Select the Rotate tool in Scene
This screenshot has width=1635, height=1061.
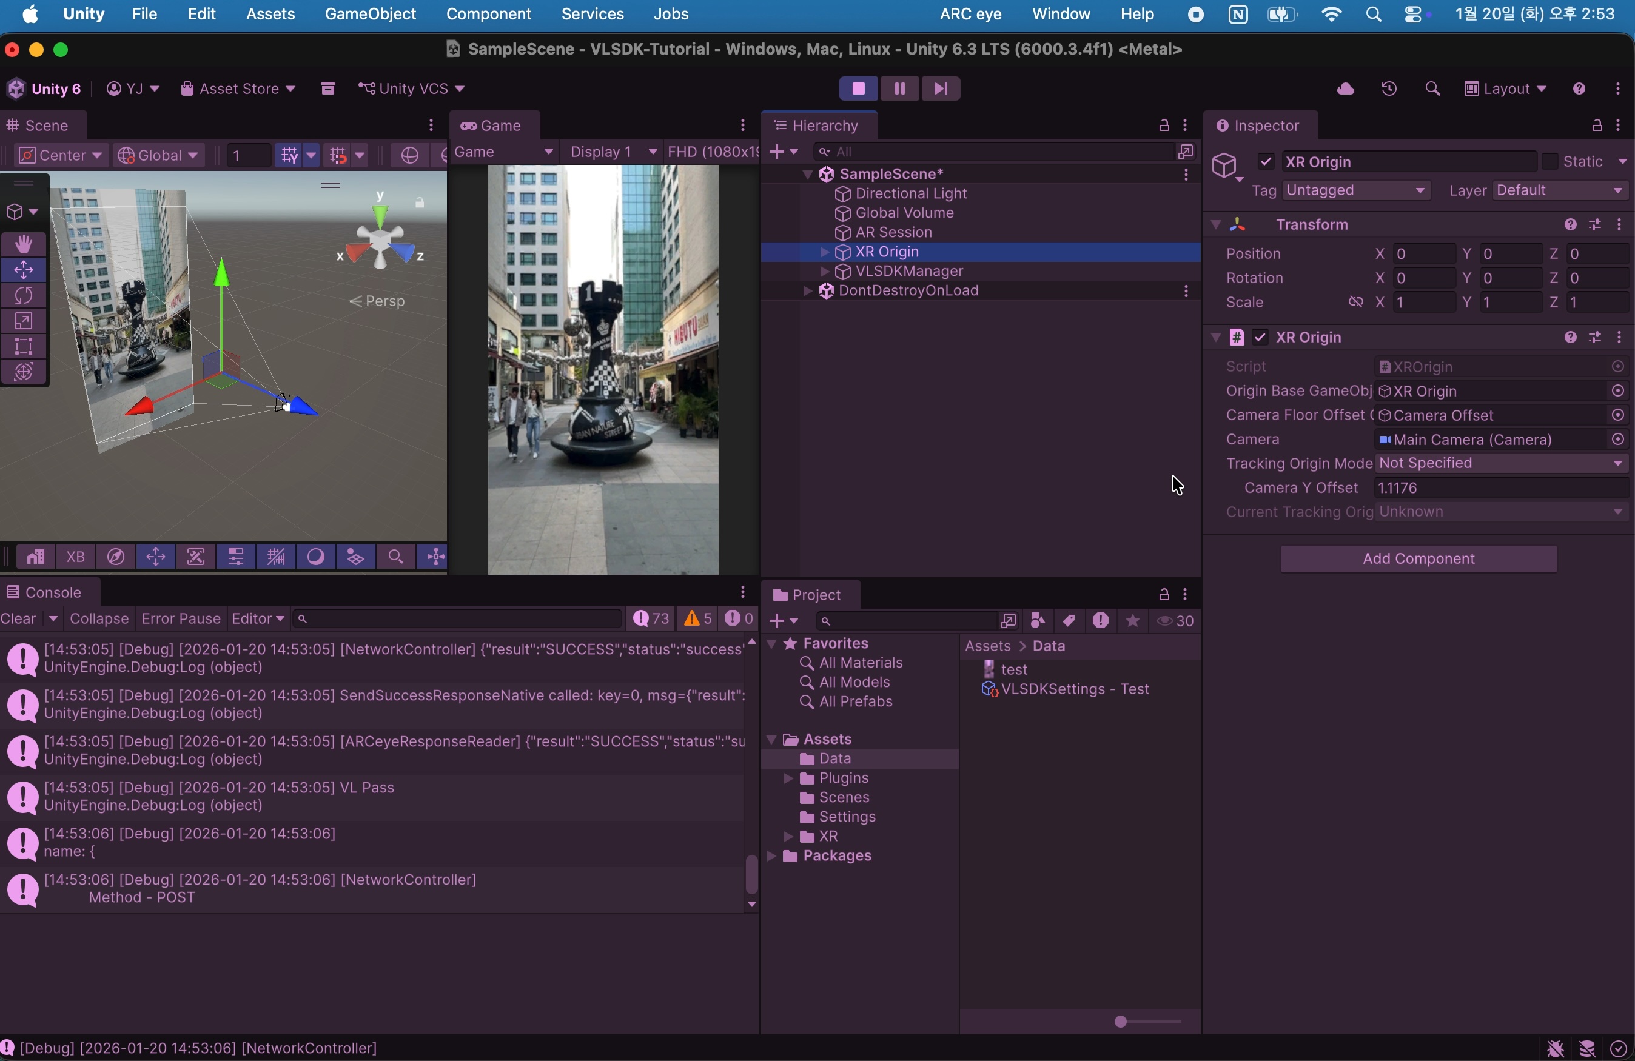(24, 295)
